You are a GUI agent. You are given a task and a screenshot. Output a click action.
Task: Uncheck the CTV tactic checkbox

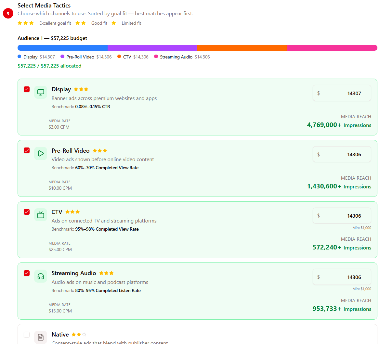point(27,212)
